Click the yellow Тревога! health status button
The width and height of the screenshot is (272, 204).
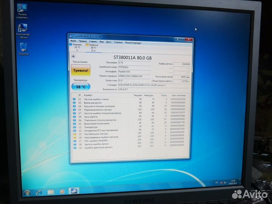click(x=81, y=70)
